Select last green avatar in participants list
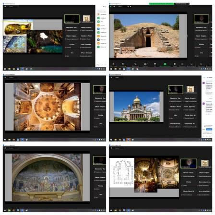The image size is (215, 215). click(x=98, y=47)
